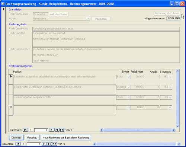The image size is (186, 147).
Task: Jump to last invoice of 8
Action: pyautogui.click(x=49, y=144)
